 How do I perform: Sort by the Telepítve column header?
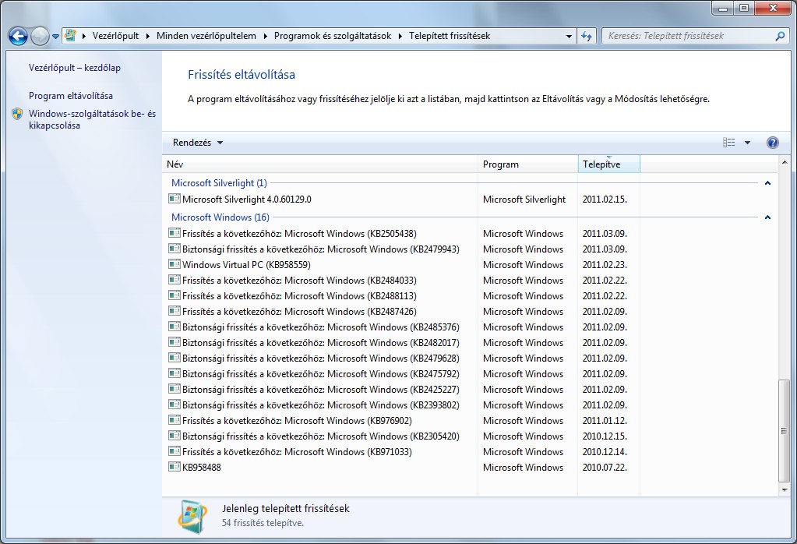608,164
